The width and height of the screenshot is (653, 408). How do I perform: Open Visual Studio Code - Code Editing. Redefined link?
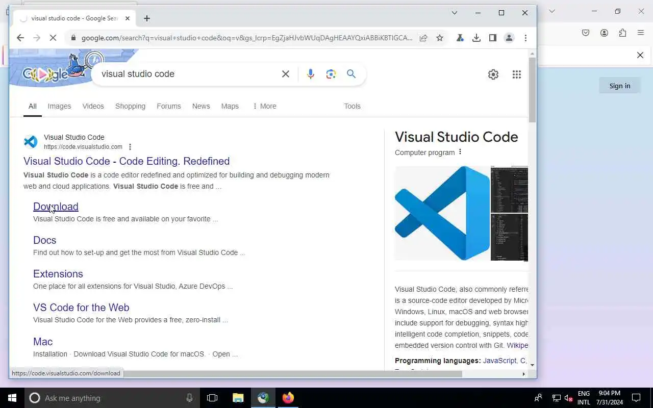127,161
